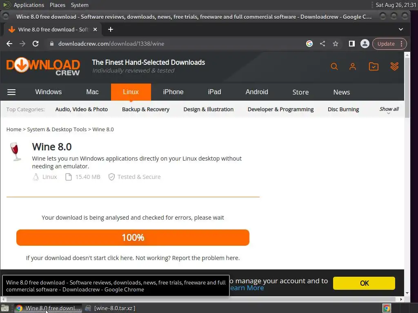This screenshot has width=418, height=313.
Task: Open Chrome three-dot menu beside Update
Action: coord(402,44)
